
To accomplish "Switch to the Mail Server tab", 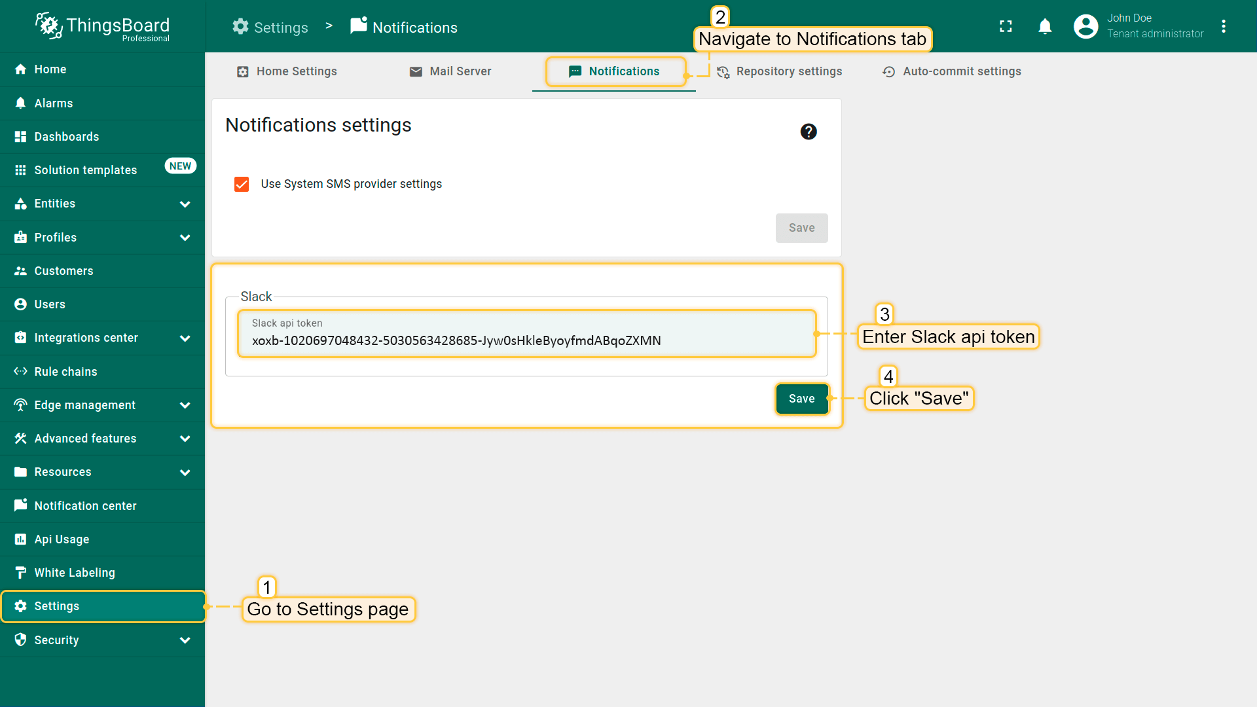I will click(450, 71).
